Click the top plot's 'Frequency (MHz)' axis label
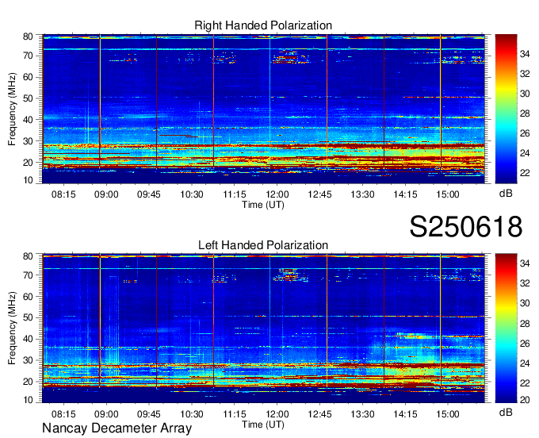 pos(12,109)
